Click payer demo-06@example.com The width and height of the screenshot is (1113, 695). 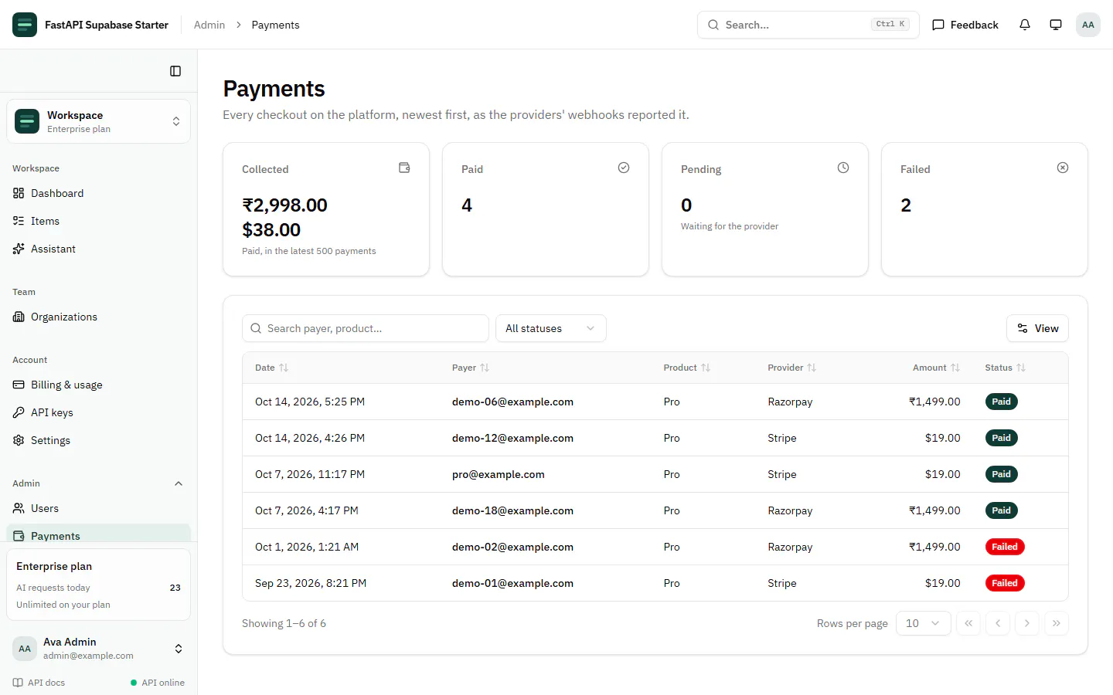(512, 402)
